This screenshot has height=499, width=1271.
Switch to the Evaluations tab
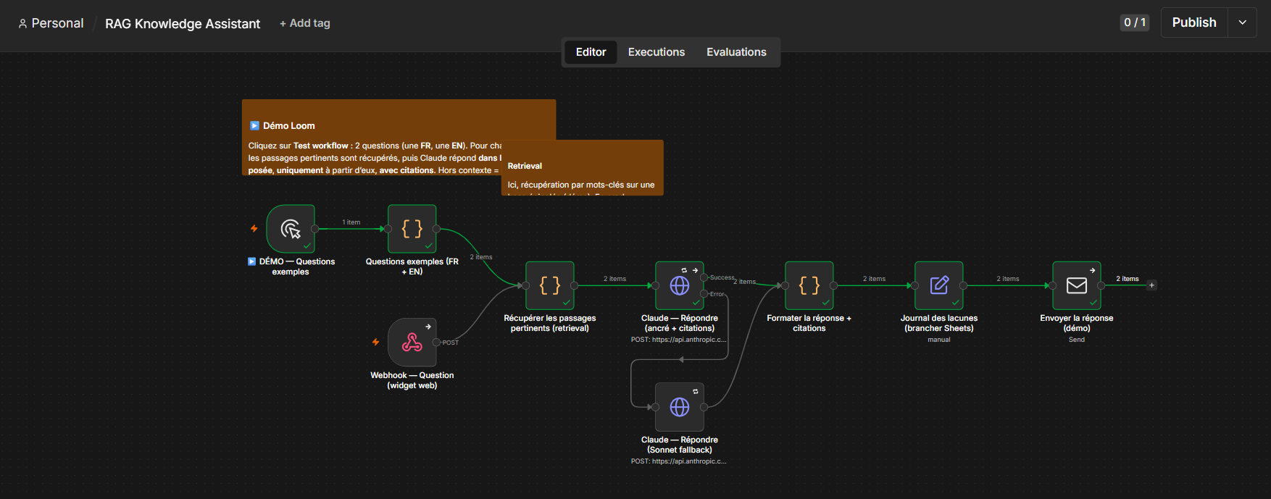pyautogui.click(x=736, y=52)
